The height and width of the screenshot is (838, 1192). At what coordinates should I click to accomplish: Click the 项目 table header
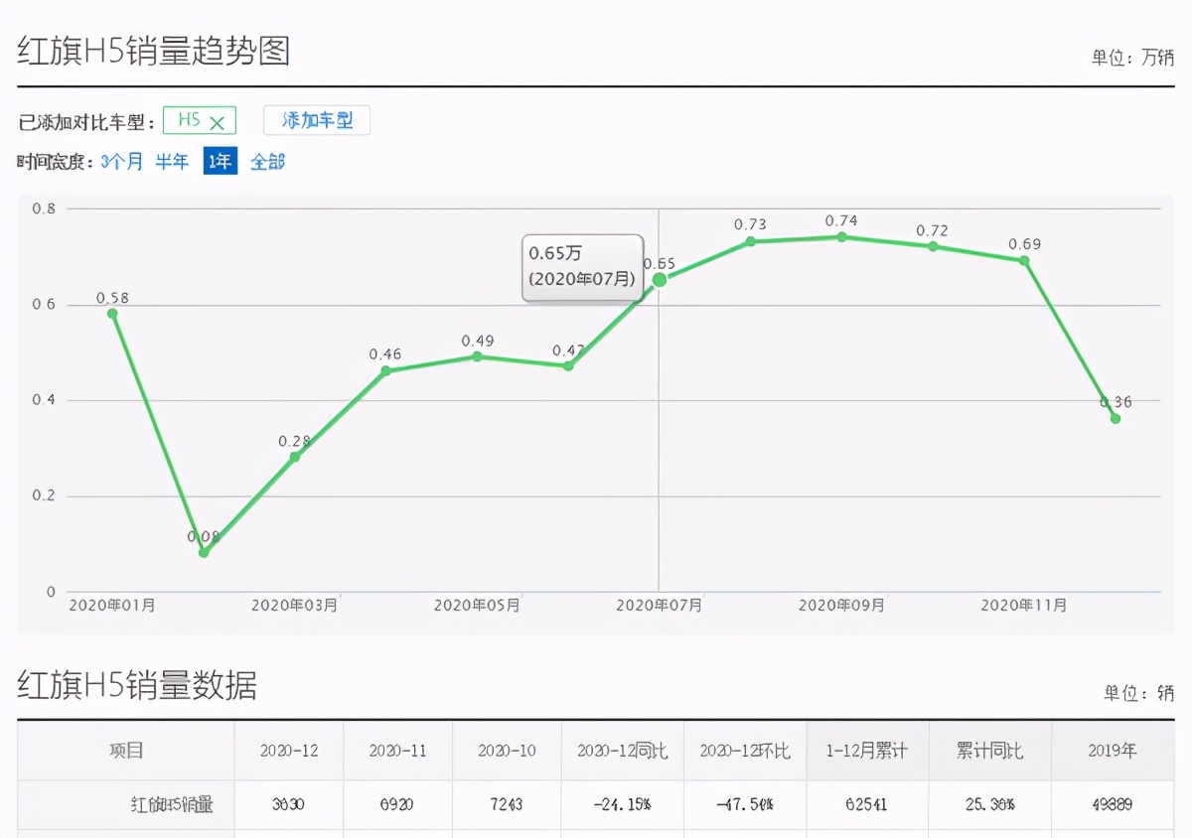coord(126,751)
